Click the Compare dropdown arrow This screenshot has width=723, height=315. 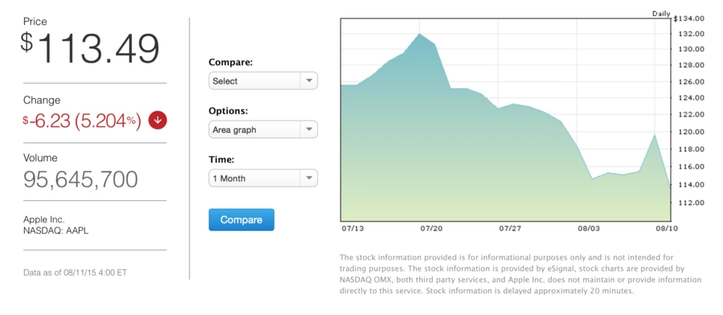tap(309, 80)
